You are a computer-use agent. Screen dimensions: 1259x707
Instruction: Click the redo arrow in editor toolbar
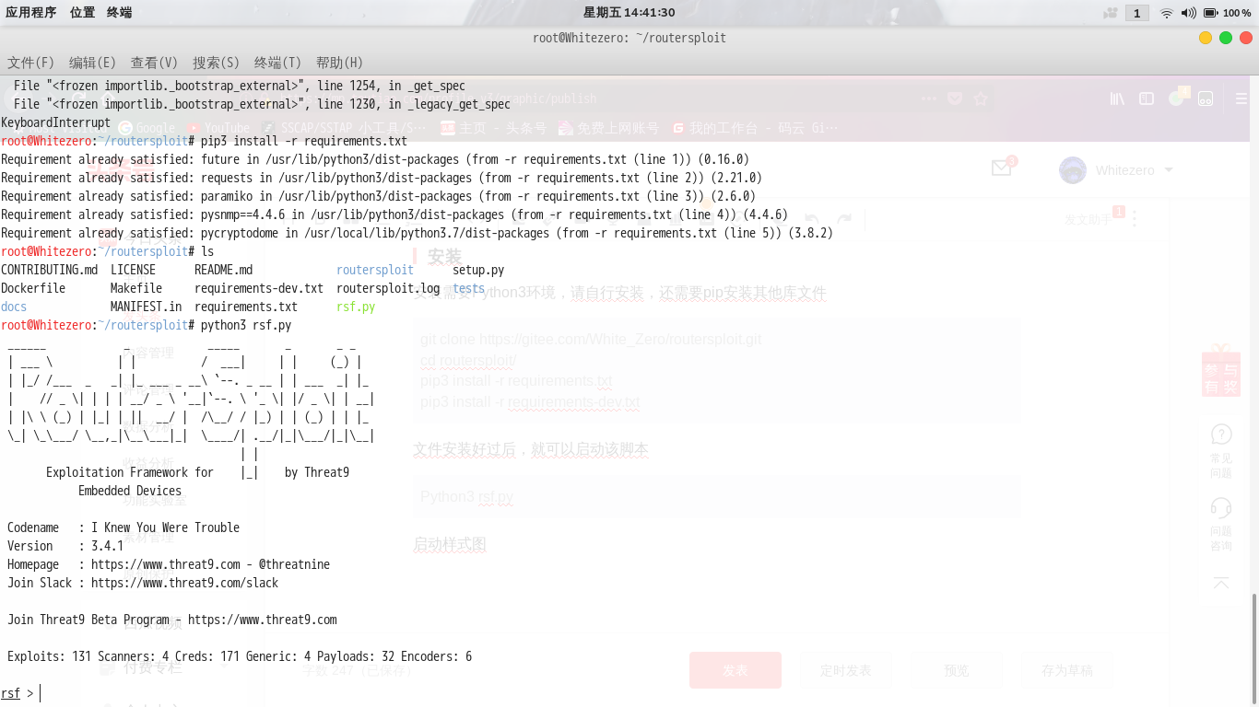tap(844, 220)
